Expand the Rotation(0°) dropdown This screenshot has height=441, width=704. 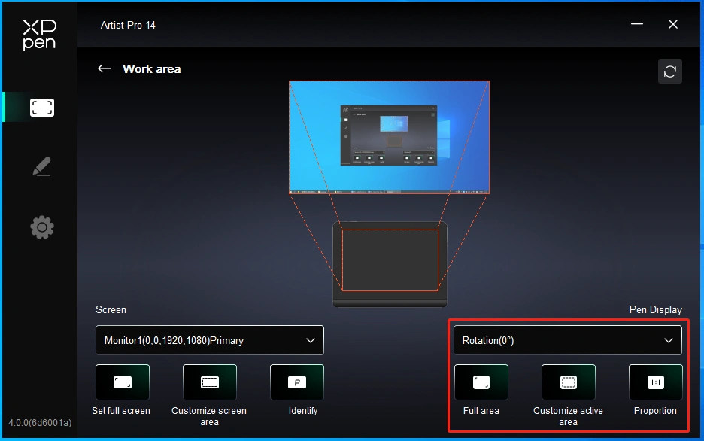[568, 340]
